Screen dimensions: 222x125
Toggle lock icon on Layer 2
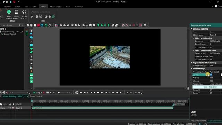click(x=13, y=108)
